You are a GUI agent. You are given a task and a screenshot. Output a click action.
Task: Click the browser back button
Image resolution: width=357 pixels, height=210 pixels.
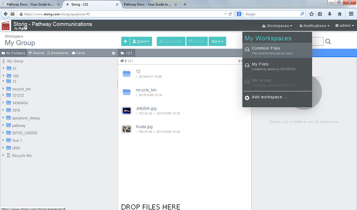pyautogui.click(x=6, y=14)
